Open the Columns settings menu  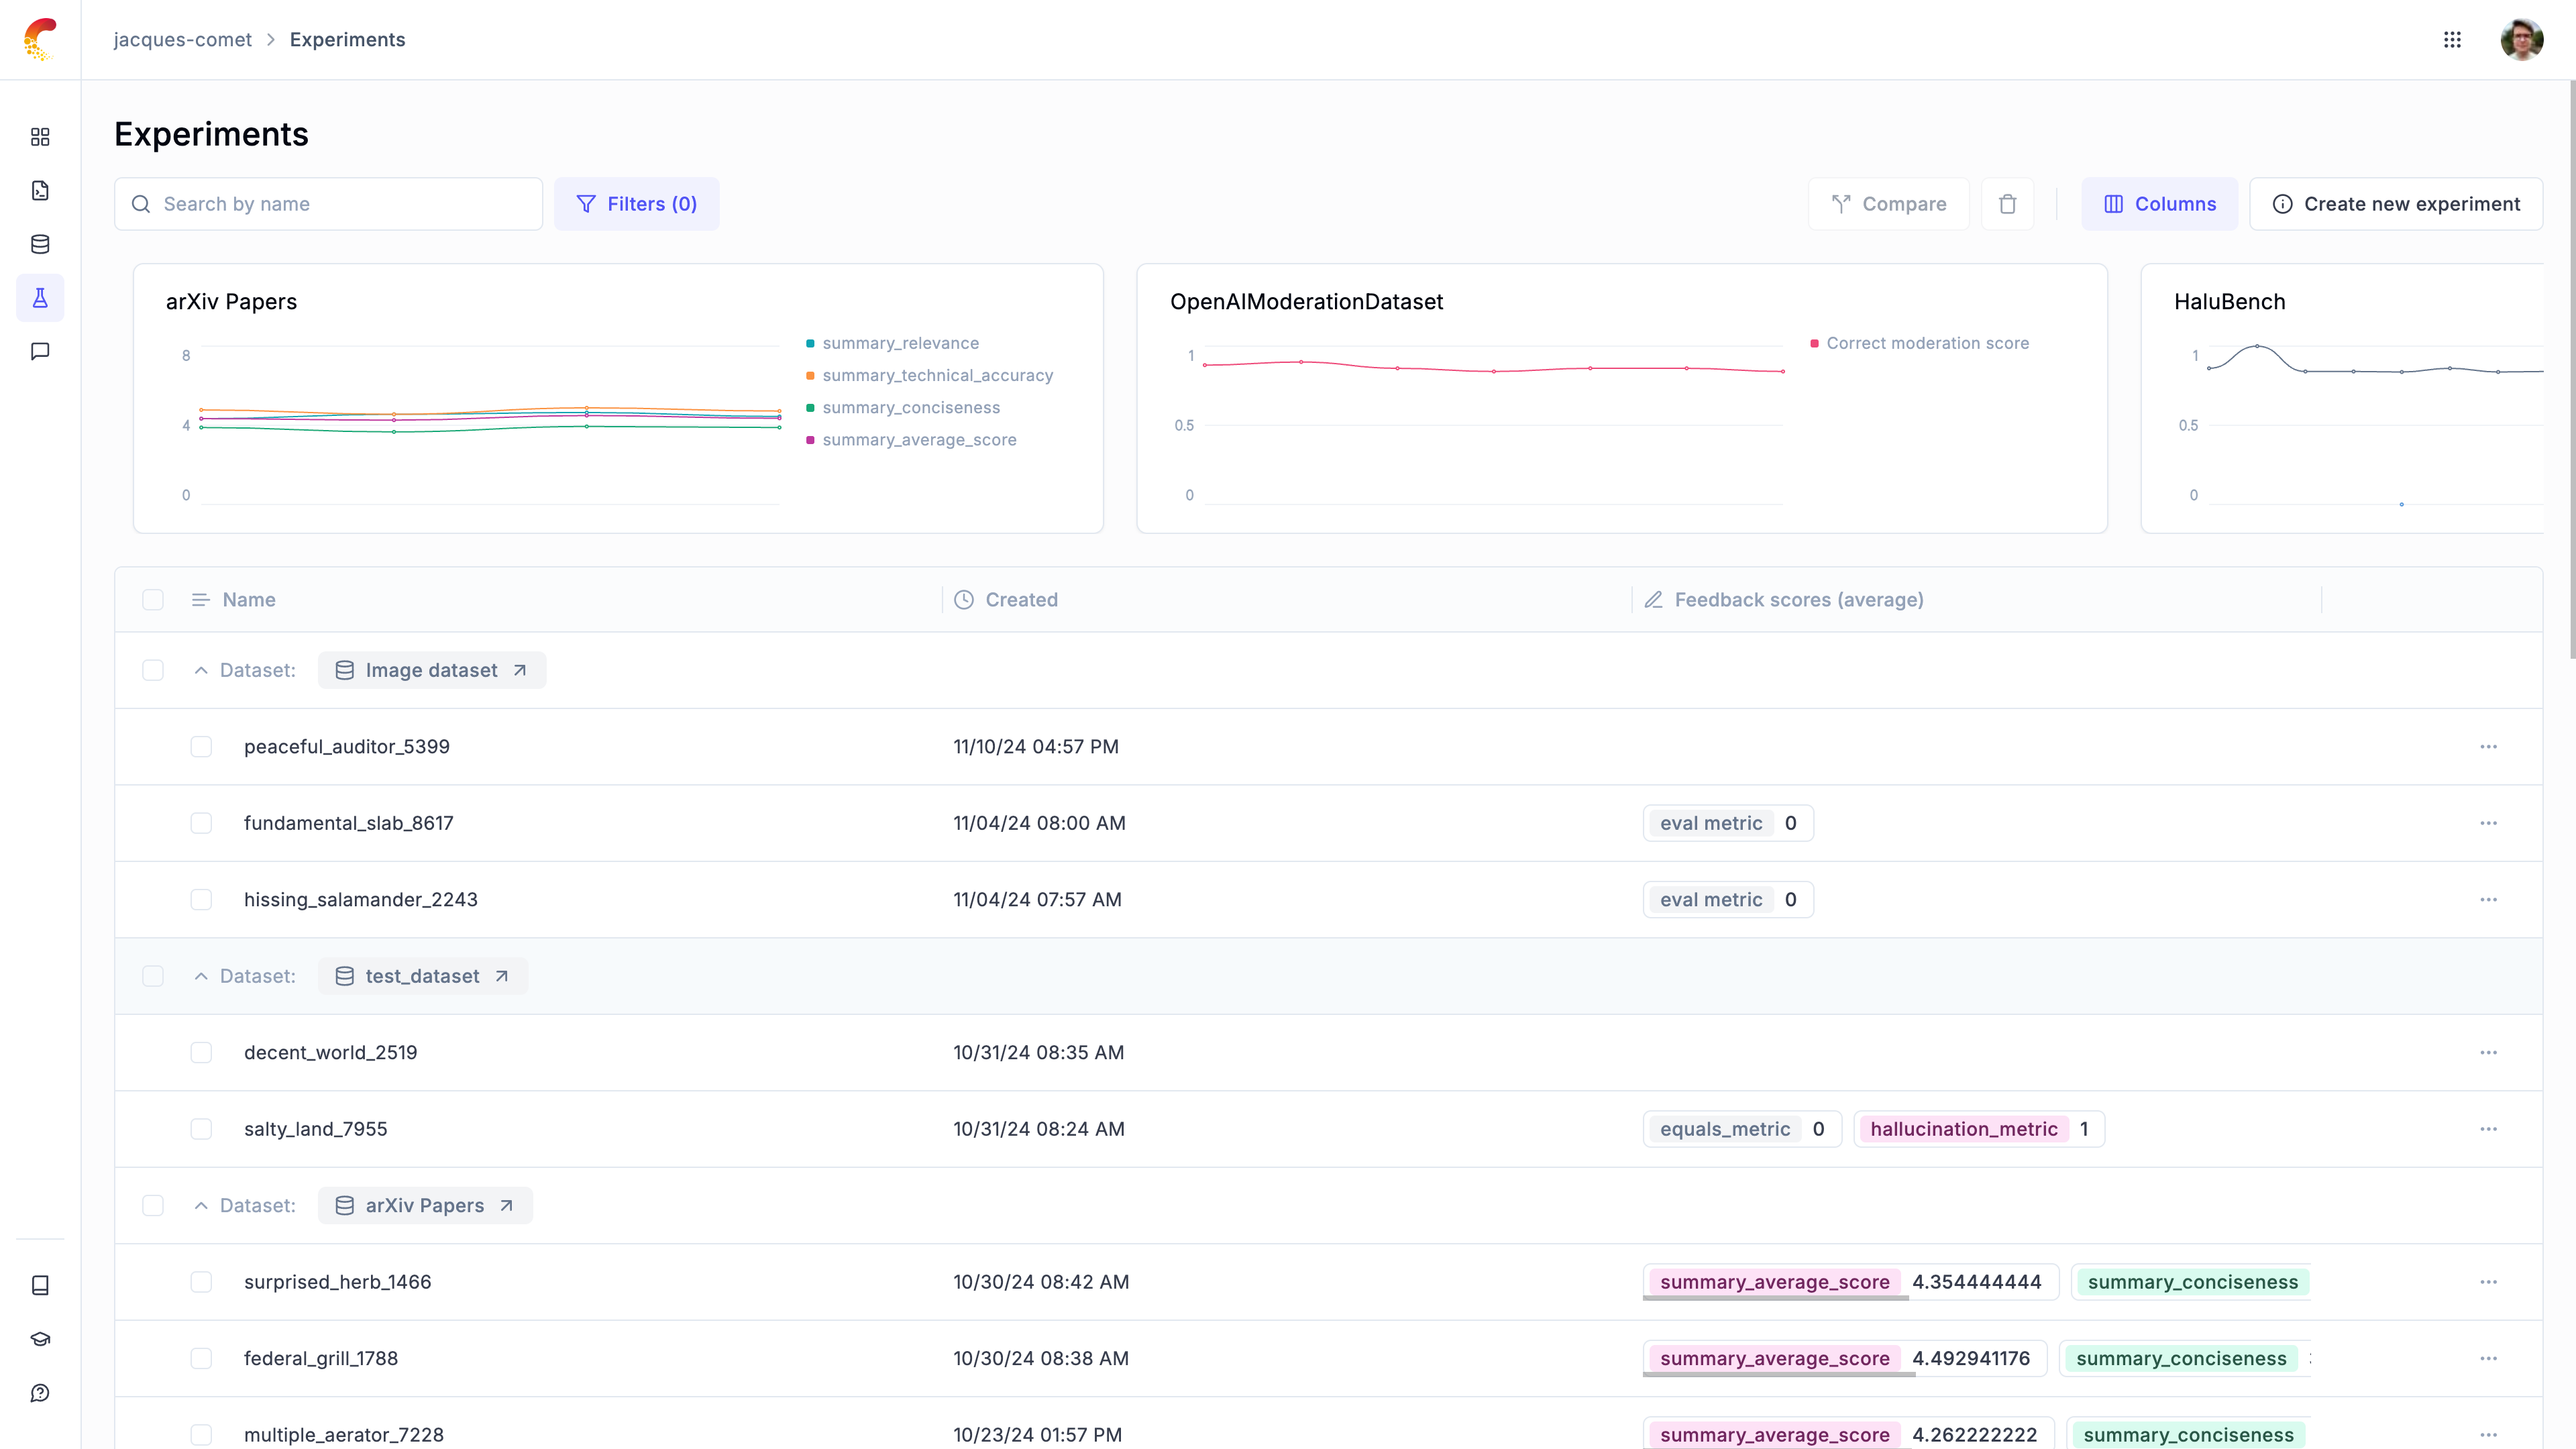tap(2160, 204)
